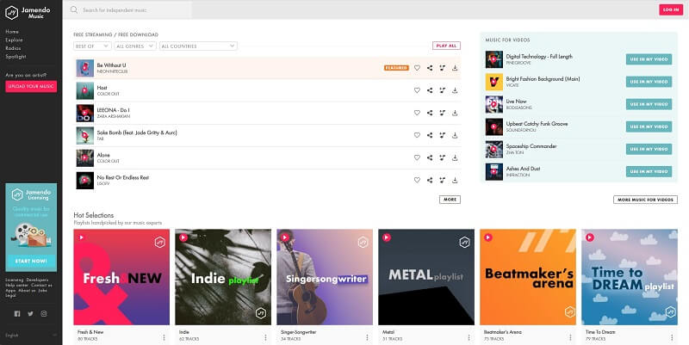Click the search magnifier icon
Viewport: 689px width, 345px height.
pos(74,9)
